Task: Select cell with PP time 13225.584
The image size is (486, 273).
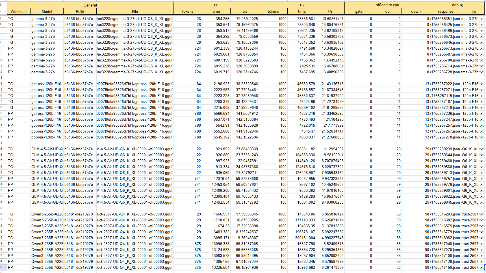Action: click(216, 267)
